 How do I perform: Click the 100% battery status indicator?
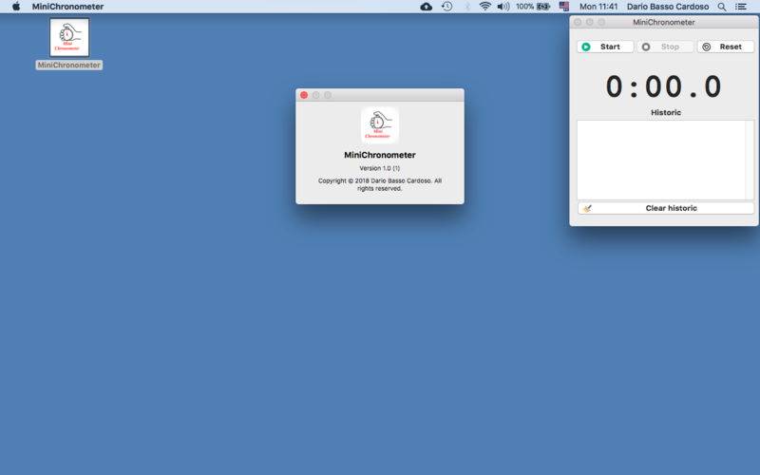[x=533, y=7]
